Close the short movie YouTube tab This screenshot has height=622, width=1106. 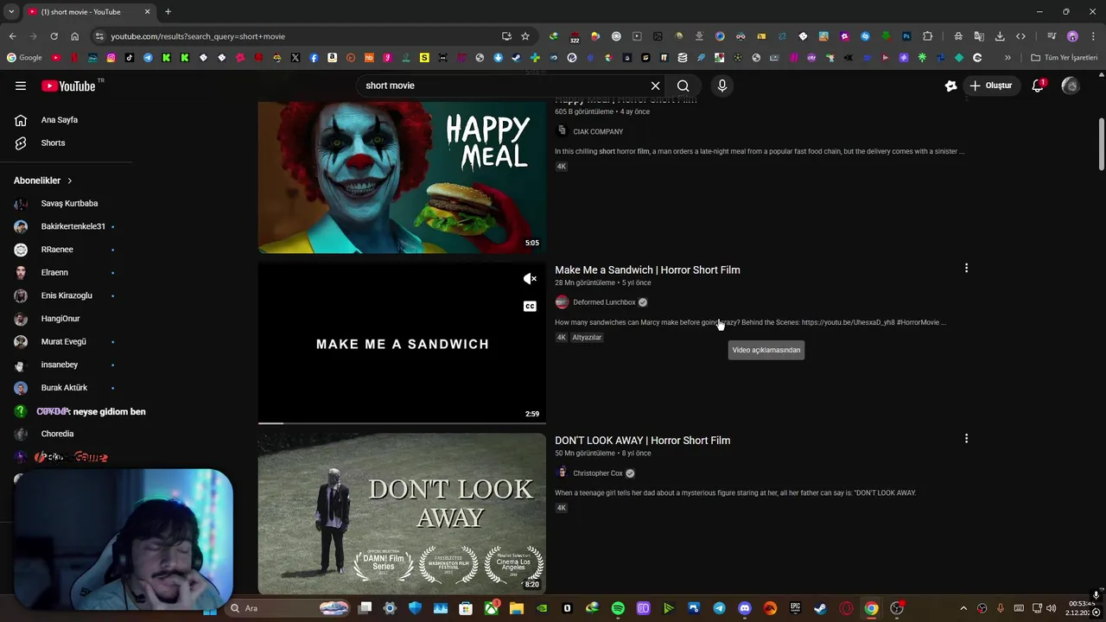point(147,12)
